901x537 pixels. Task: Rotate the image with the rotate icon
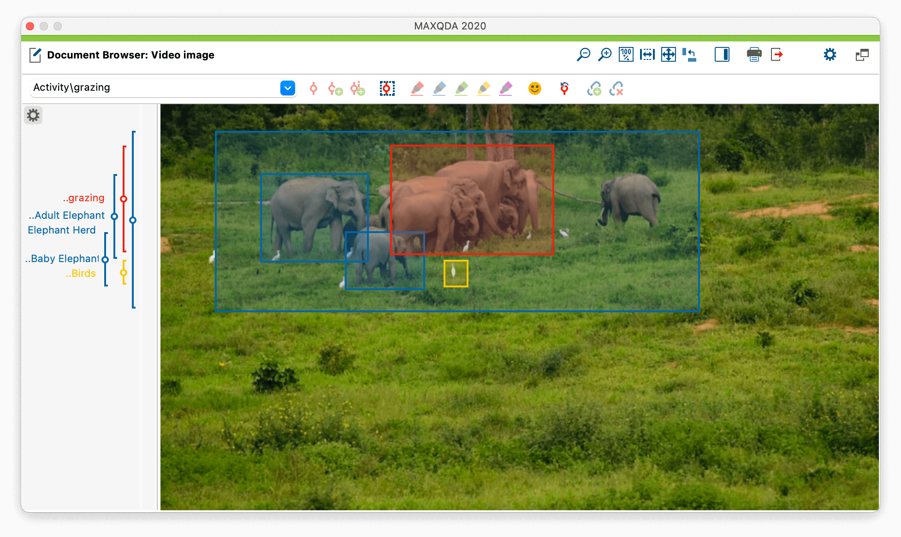click(x=689, y=55)
